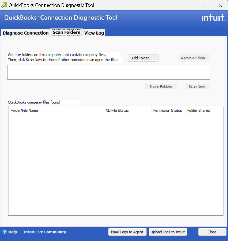This screenshot has height=241, width=228.
Task: Switch to the View Log tab
Action: (x=93, y=33)
